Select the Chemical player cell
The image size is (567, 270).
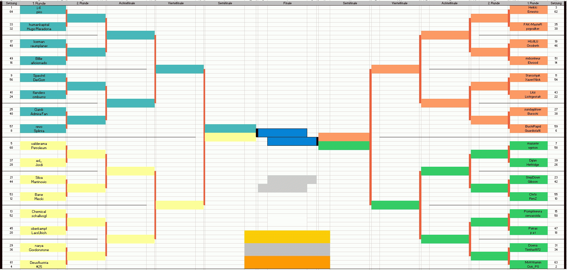coord(43,211)
